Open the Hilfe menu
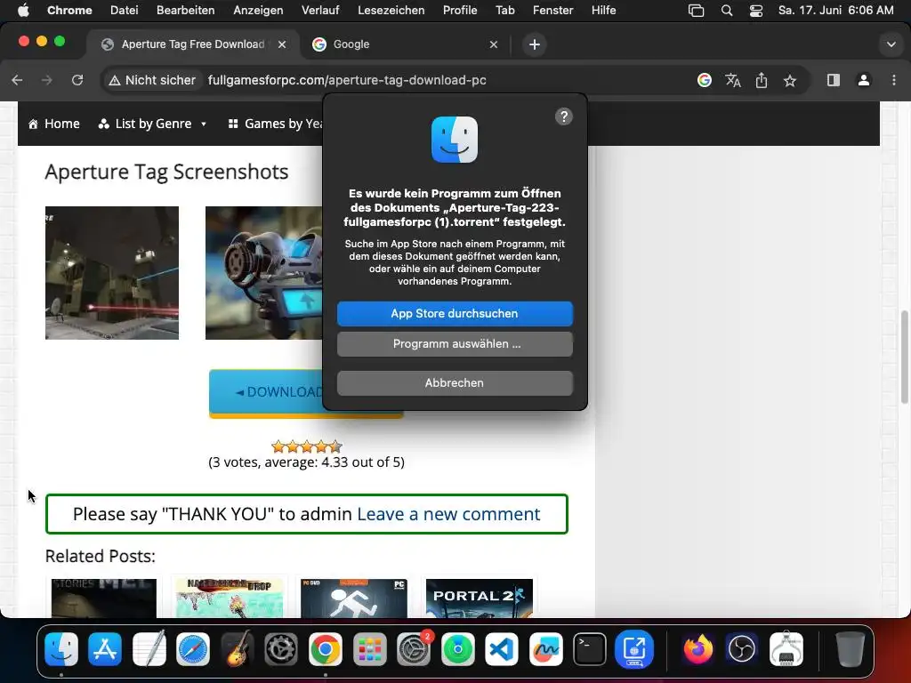 pos(604,11)
